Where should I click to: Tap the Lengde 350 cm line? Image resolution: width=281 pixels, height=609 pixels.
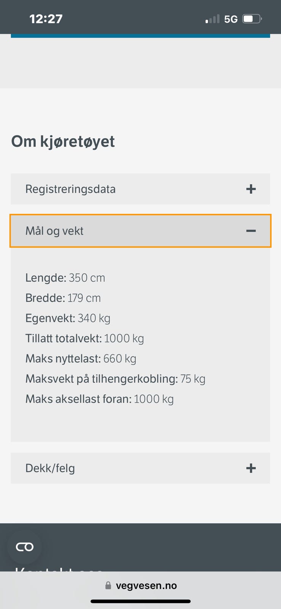click(65, 278)
